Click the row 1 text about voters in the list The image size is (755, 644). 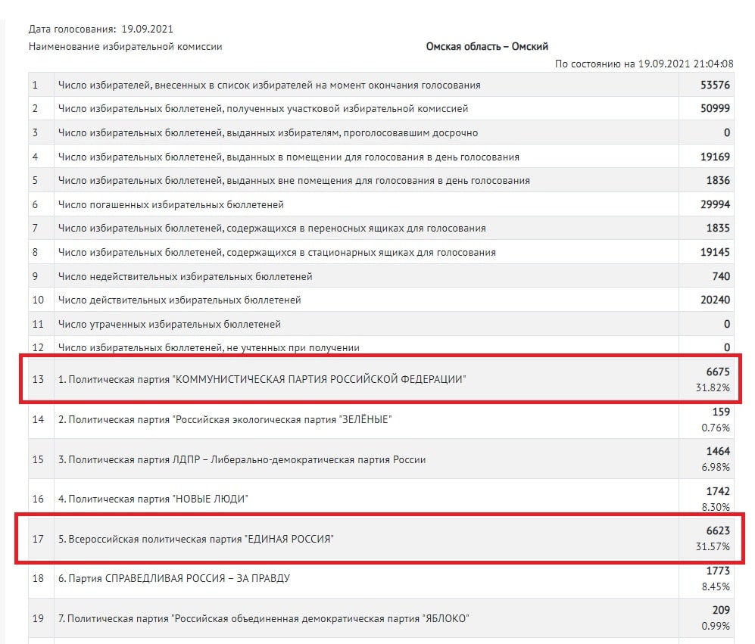click(269, 86)
